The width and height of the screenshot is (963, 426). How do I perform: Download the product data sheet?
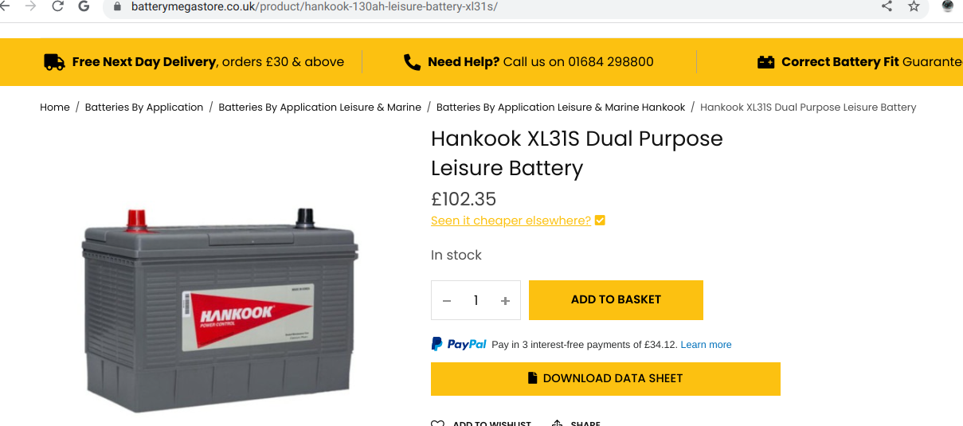[x=605, y=379]
